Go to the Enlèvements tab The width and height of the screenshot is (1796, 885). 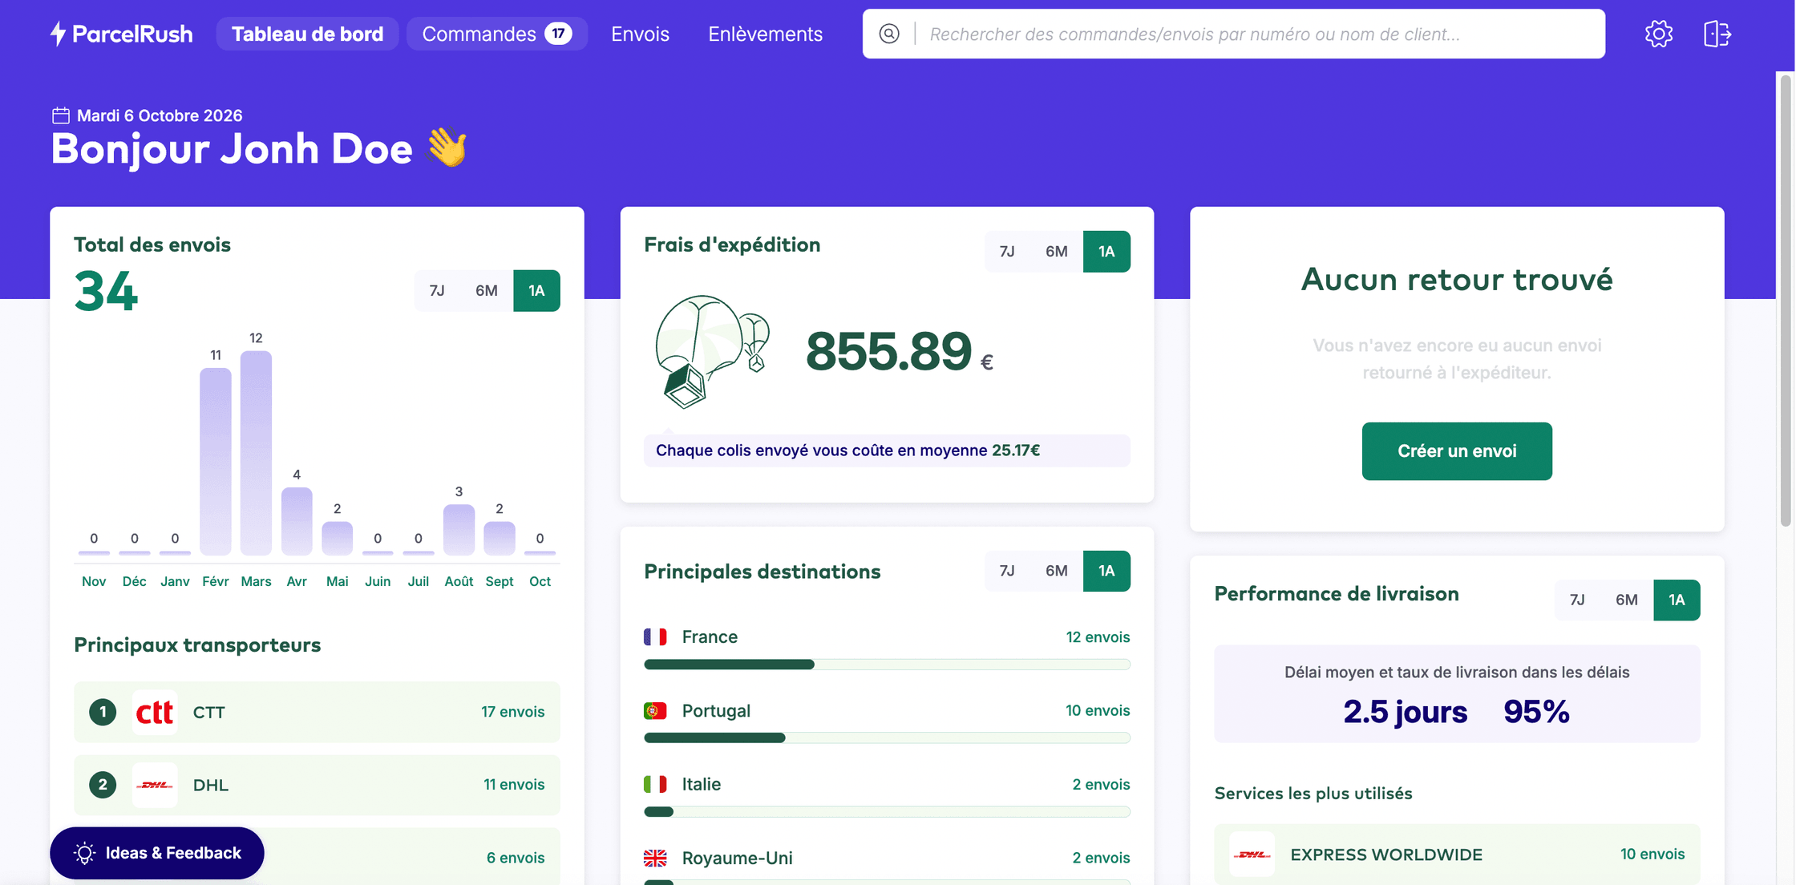coord(765,34)
